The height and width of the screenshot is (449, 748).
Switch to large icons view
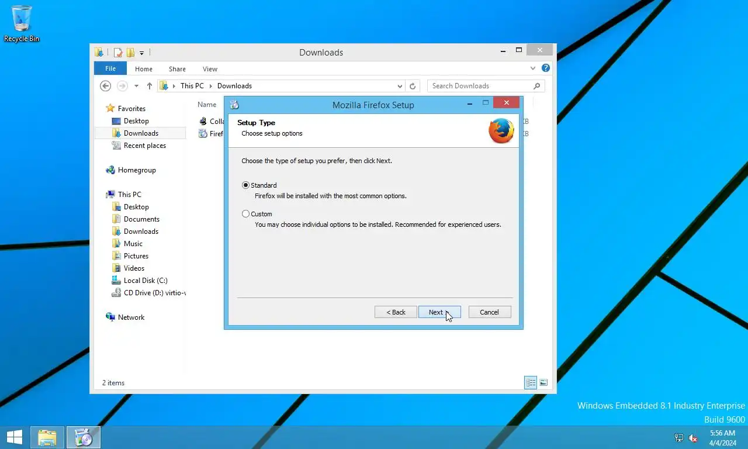click(543, 383)
